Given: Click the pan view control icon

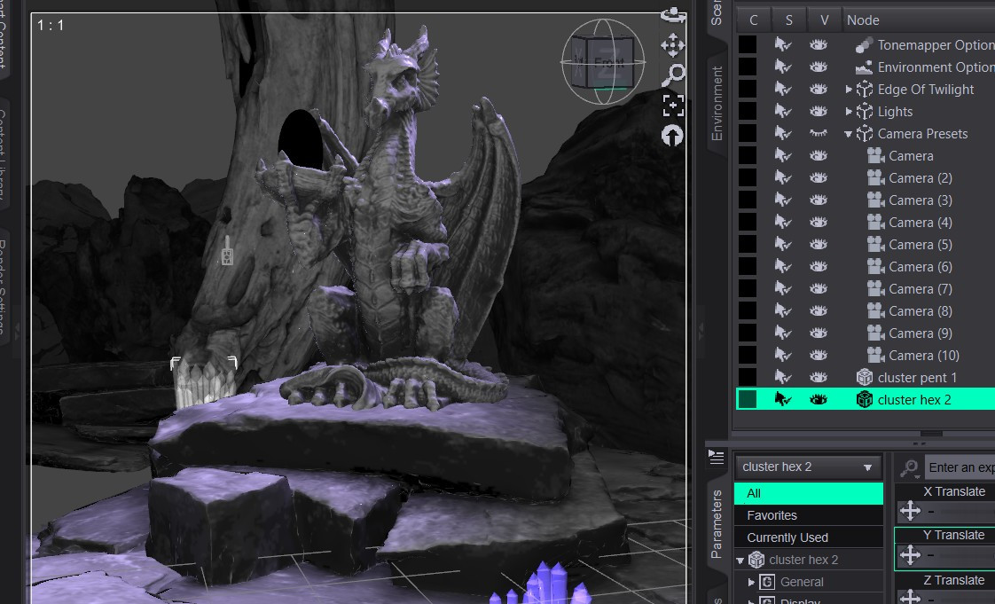Looking at the screenshot, I should pyautogui.click(x=672, y=45).
